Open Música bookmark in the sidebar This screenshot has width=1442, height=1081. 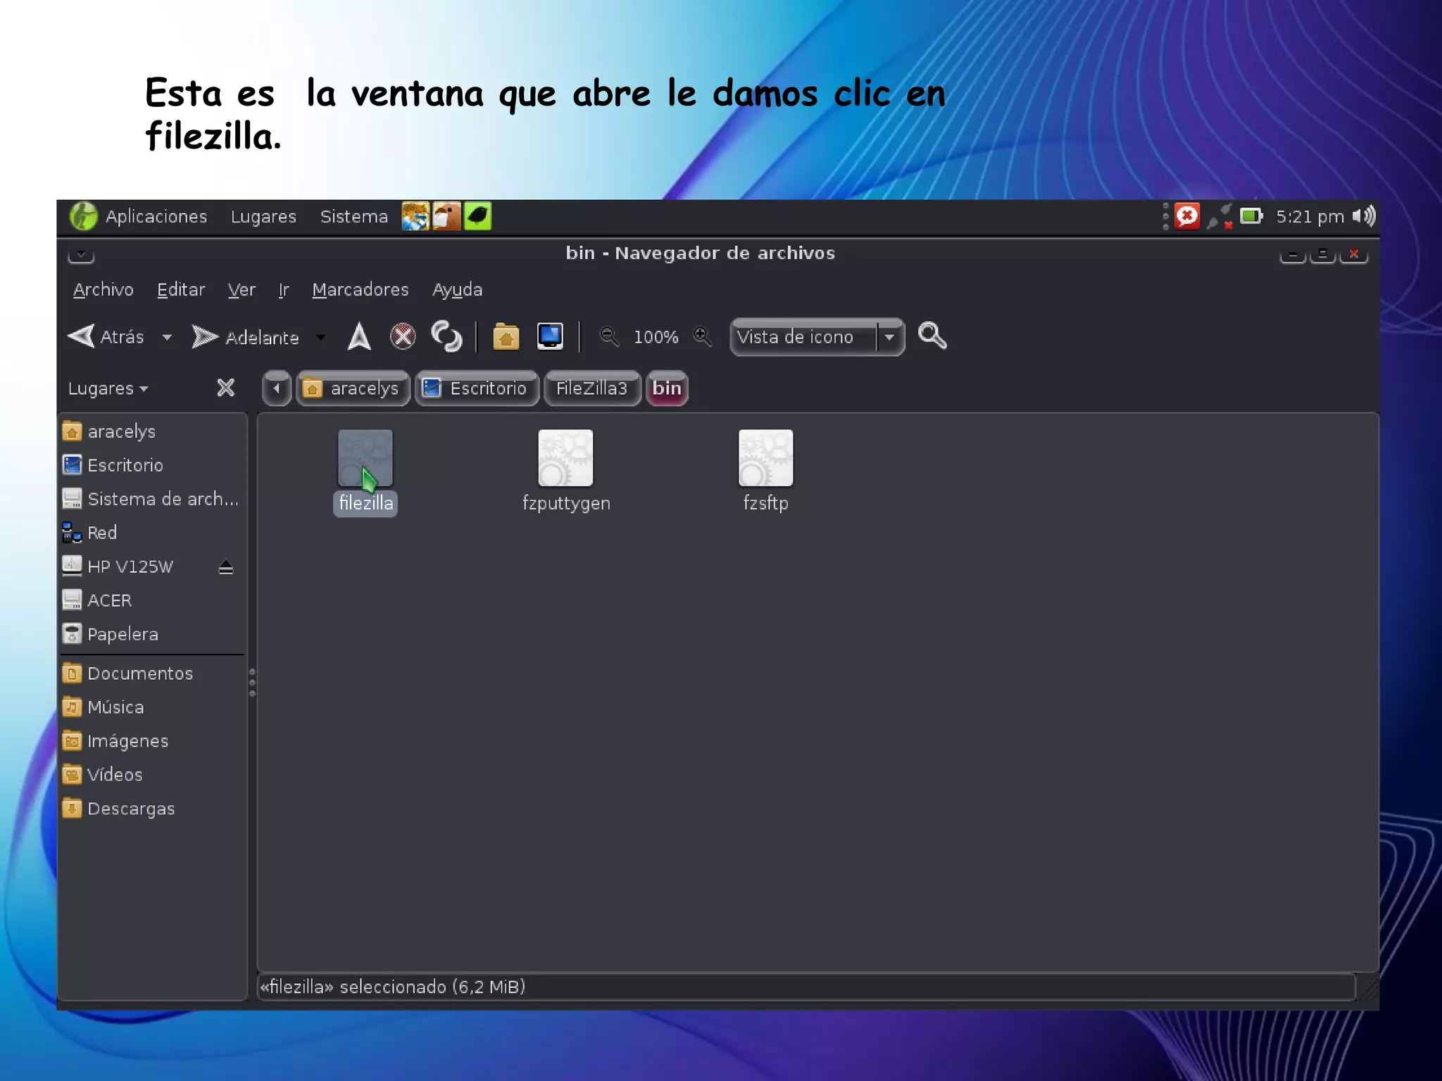[153, 707]
